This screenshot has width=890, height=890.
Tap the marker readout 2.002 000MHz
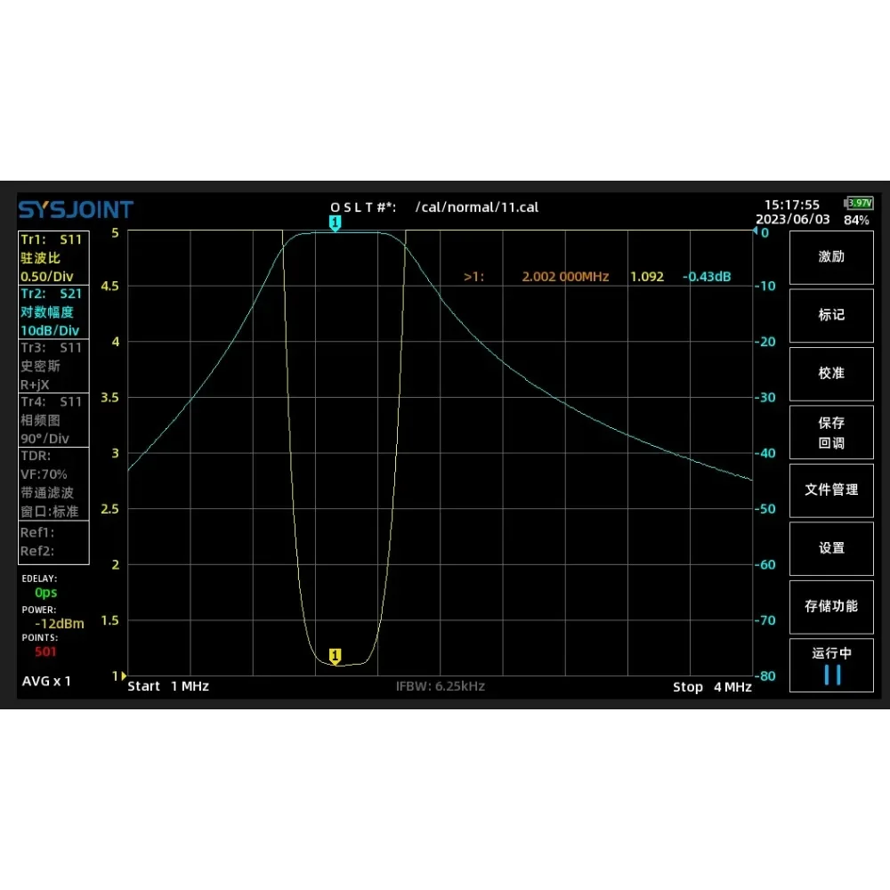(x=565, y=277)
